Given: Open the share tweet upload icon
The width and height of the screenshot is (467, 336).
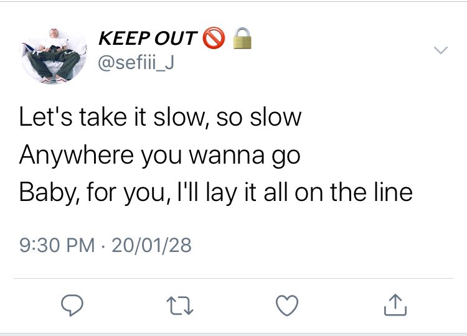Looking at the screenshot, I should click(395, 305).
